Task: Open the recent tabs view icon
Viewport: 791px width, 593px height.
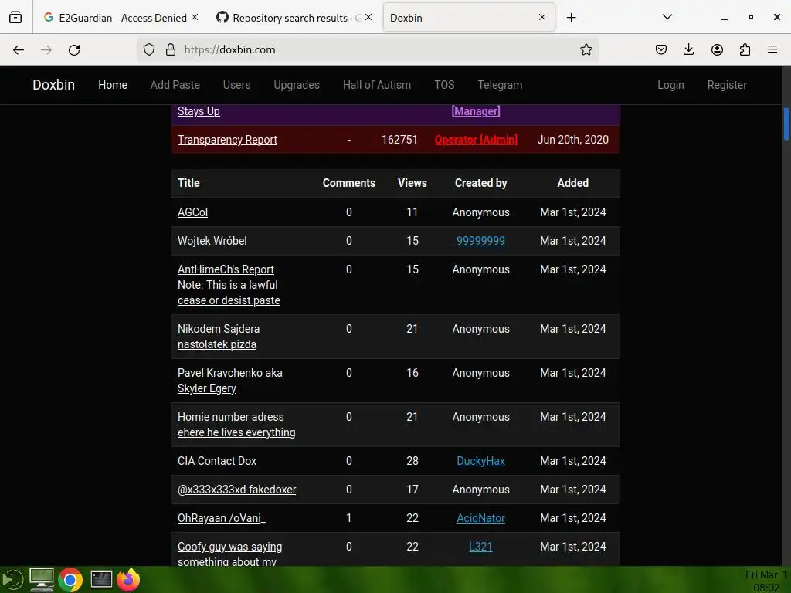Action: (15, 18)
